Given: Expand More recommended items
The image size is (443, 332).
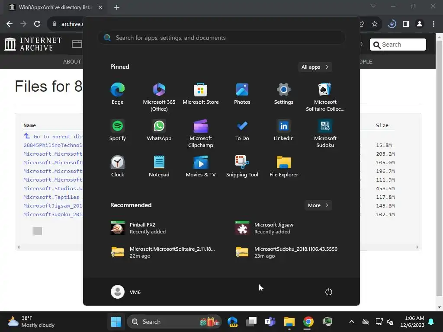Looking at the screenshot, I should [x=318, y=205].
